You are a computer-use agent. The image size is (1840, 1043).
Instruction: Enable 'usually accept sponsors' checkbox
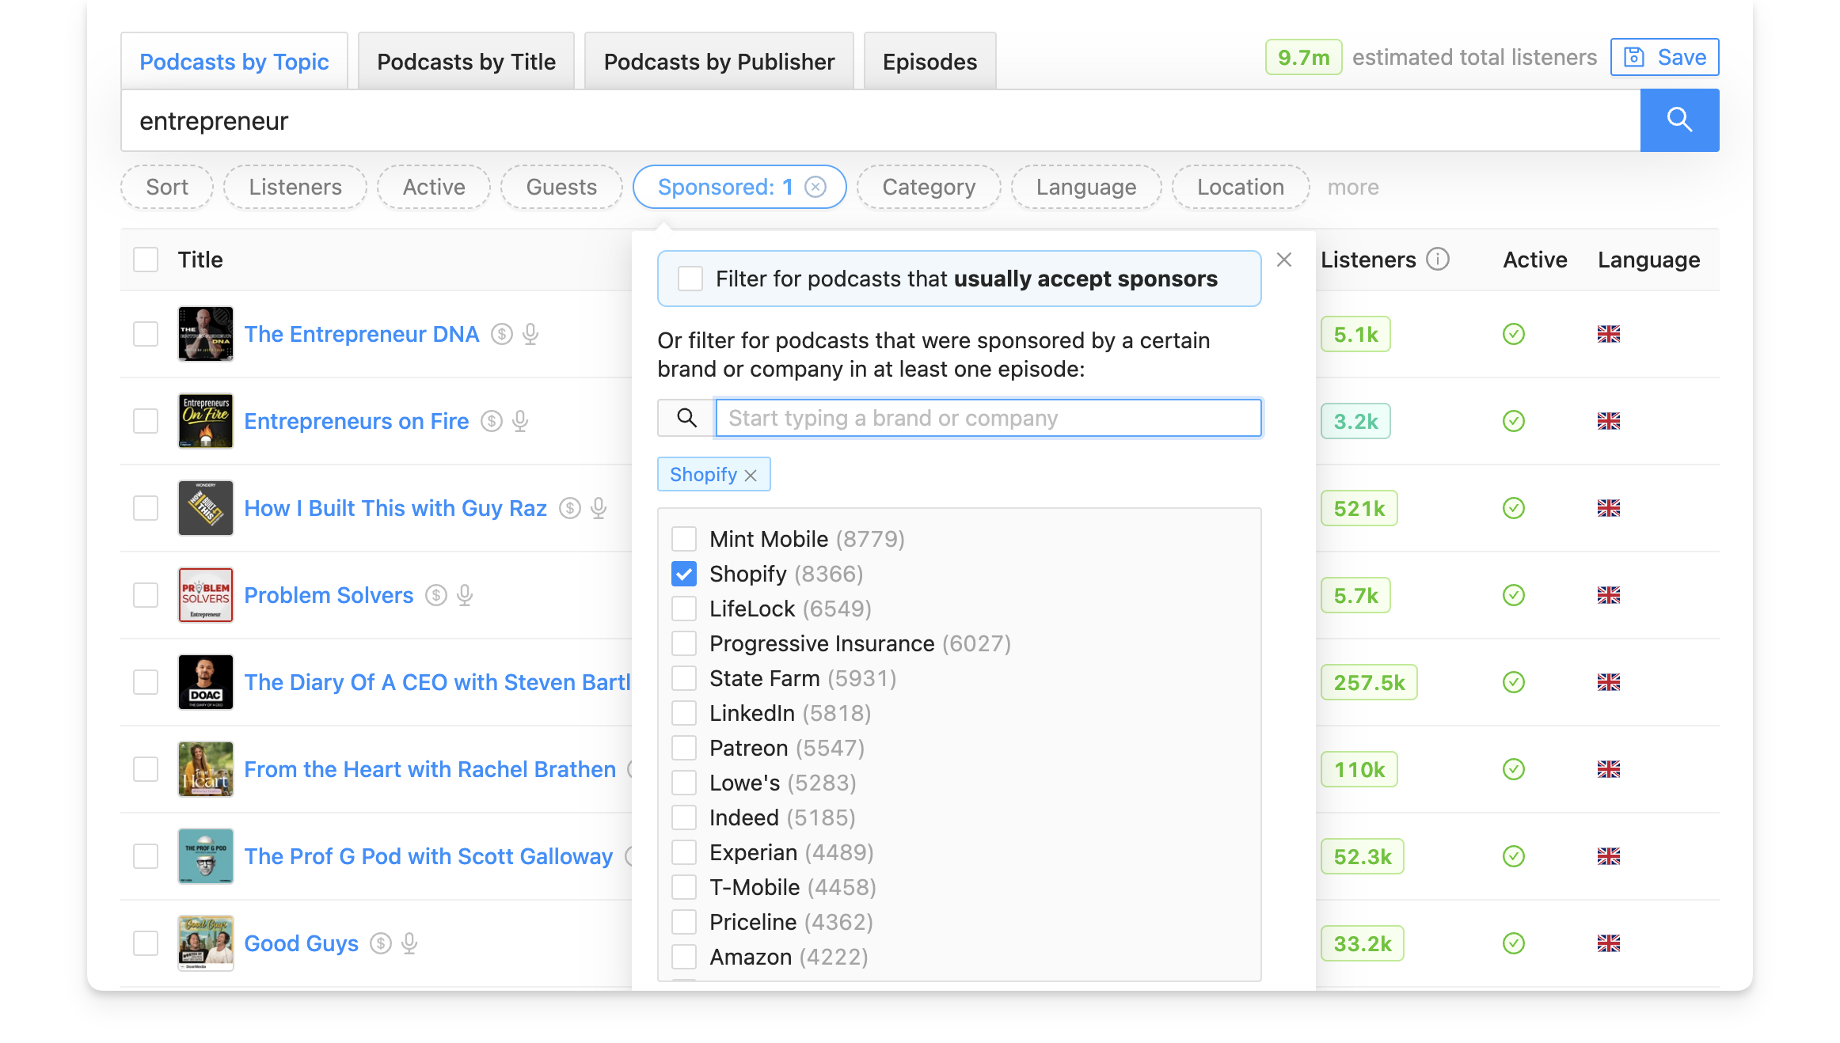(690, 279)
